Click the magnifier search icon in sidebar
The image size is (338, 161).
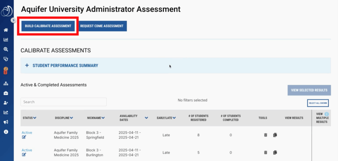tap(6, 49)
